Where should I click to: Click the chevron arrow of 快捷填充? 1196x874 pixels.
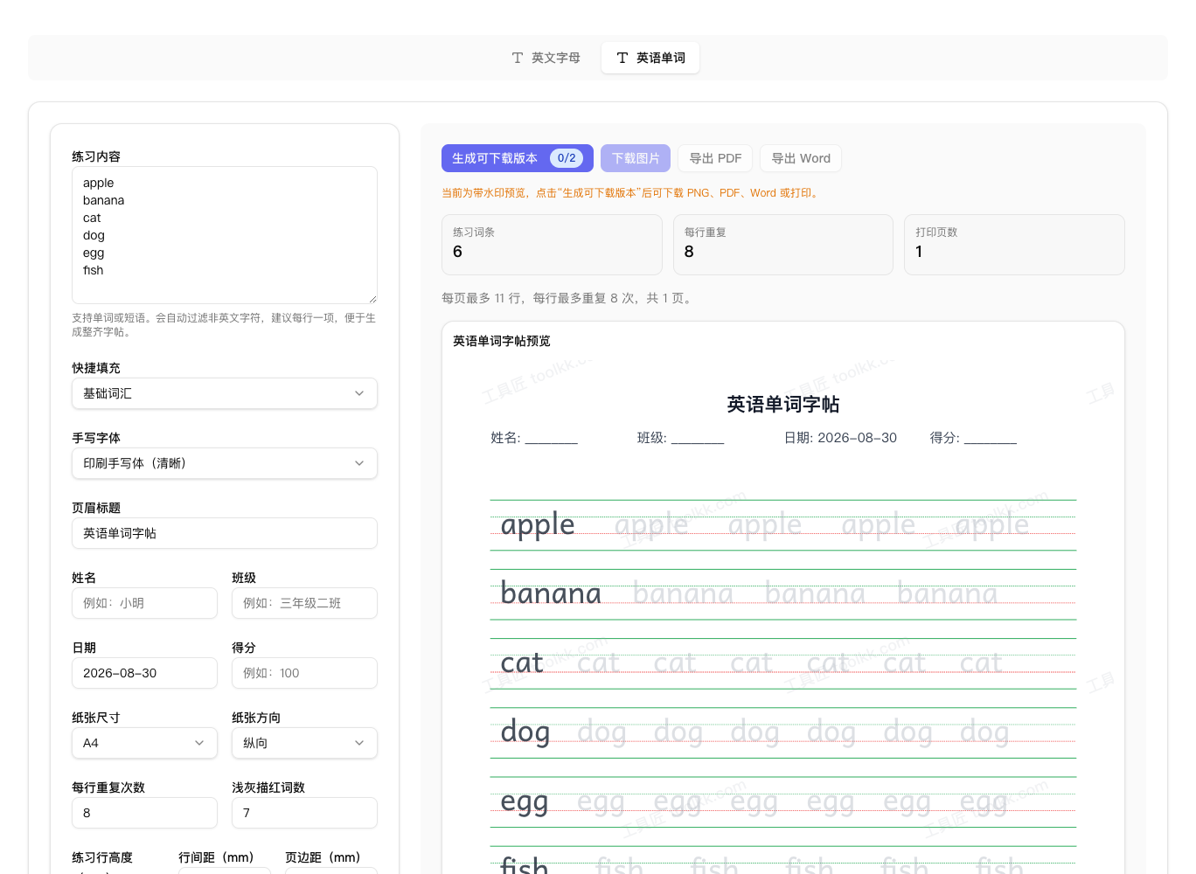pos(359,393)
